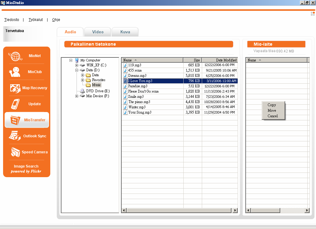Click the 10/28/2003 8:56 AM date cell
Viewport: 316px width, 229px height.
(x=220, y=102)
